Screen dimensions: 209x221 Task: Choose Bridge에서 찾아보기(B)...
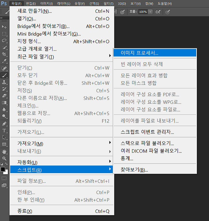click(x=62, y=26)
